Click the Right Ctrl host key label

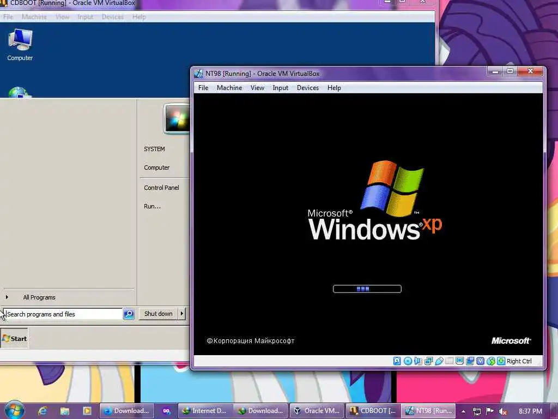point(519,361)
